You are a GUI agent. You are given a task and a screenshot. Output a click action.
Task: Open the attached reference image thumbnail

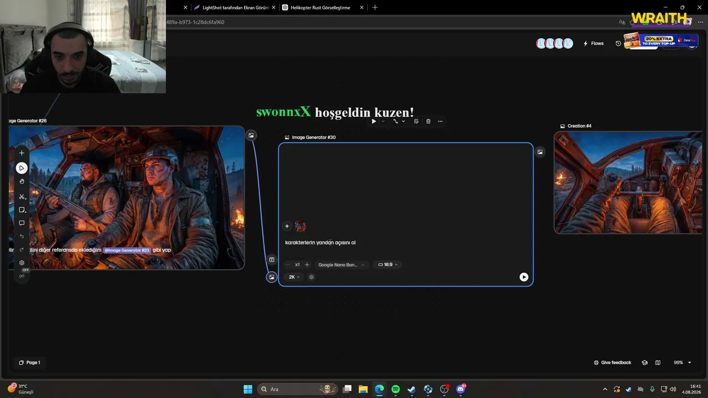pos(300,226)
